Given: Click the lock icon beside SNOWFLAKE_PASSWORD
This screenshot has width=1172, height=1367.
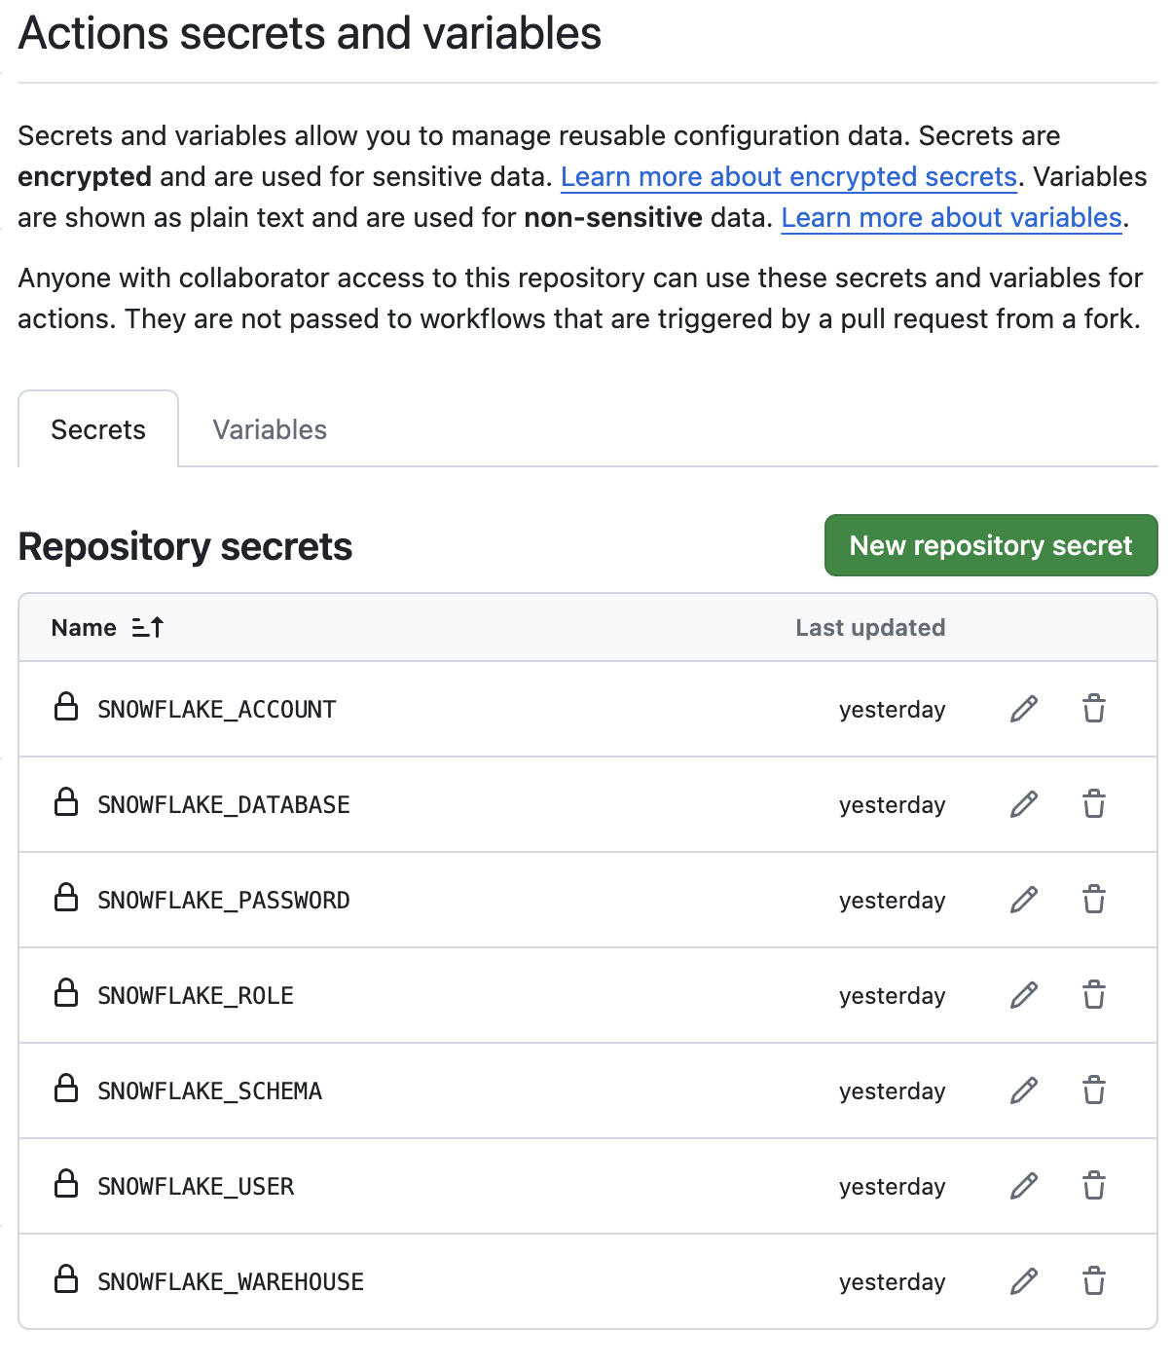Looking at the screenshot, I should 66,898.
